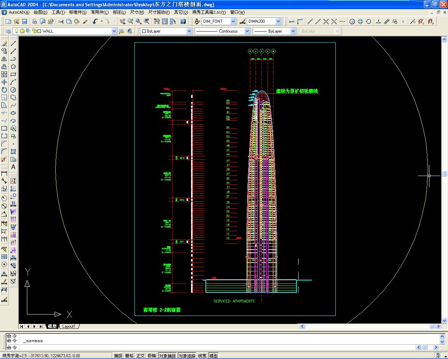Open the ByColor plot style dropdown
This screenshot has width=448, height=359.
tap(337, 31)
